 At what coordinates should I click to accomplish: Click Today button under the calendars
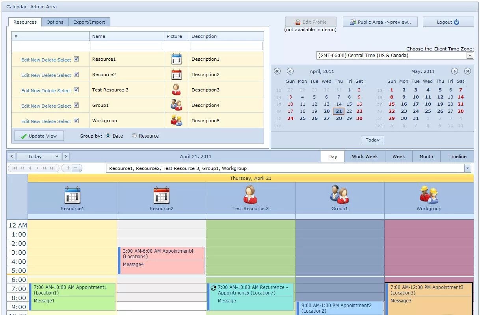click(x=372, y=140)
